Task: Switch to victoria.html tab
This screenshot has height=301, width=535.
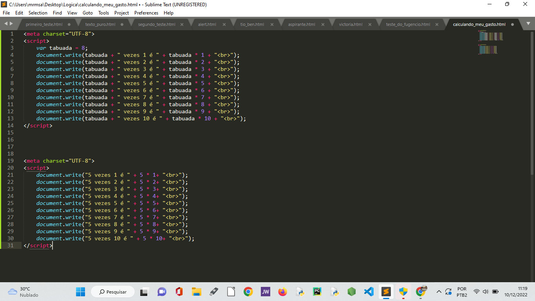Action: 351,24
